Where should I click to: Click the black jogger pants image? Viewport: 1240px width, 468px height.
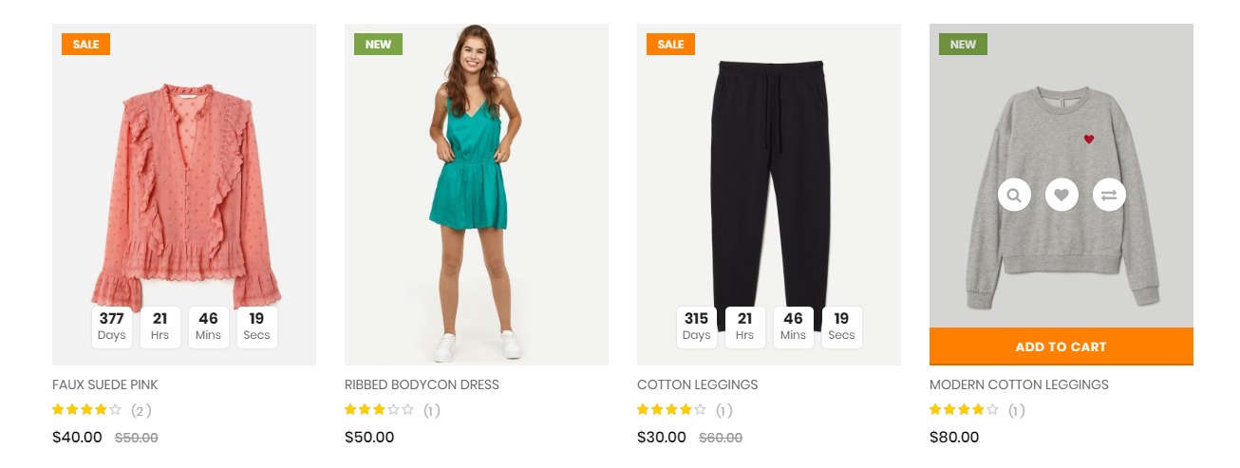(x=768, y=180)
